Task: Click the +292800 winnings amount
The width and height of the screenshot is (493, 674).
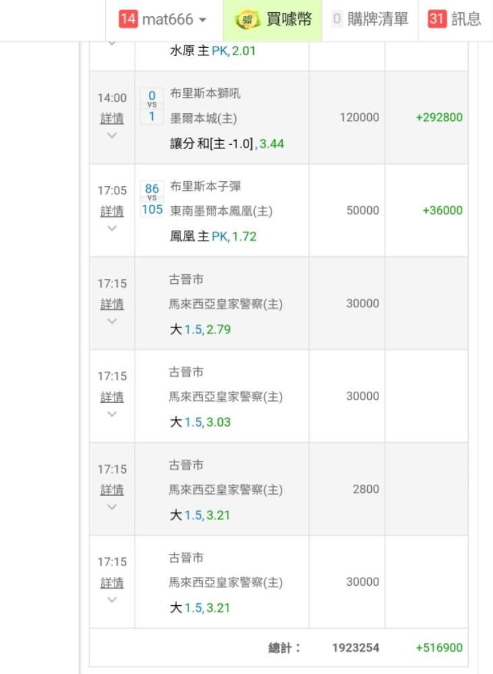Action: 439,117
